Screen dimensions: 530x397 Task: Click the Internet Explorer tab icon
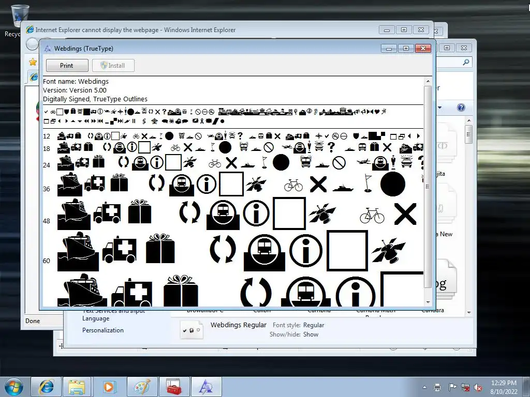click(x=34, y=77)
